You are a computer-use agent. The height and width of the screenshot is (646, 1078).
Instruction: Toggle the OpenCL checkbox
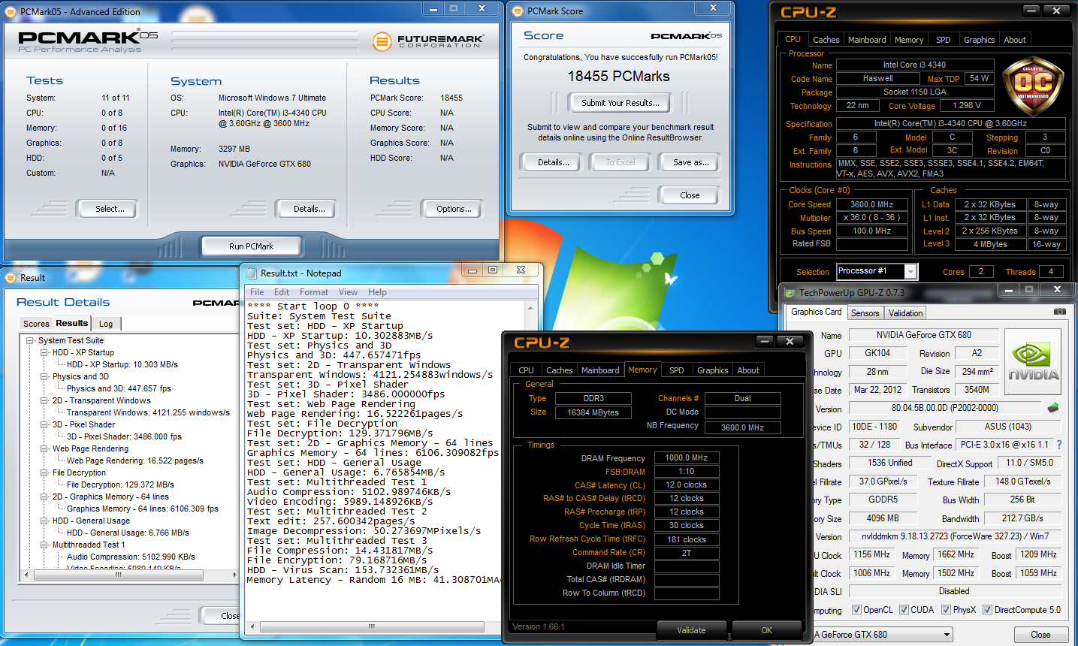click(857, 609)
